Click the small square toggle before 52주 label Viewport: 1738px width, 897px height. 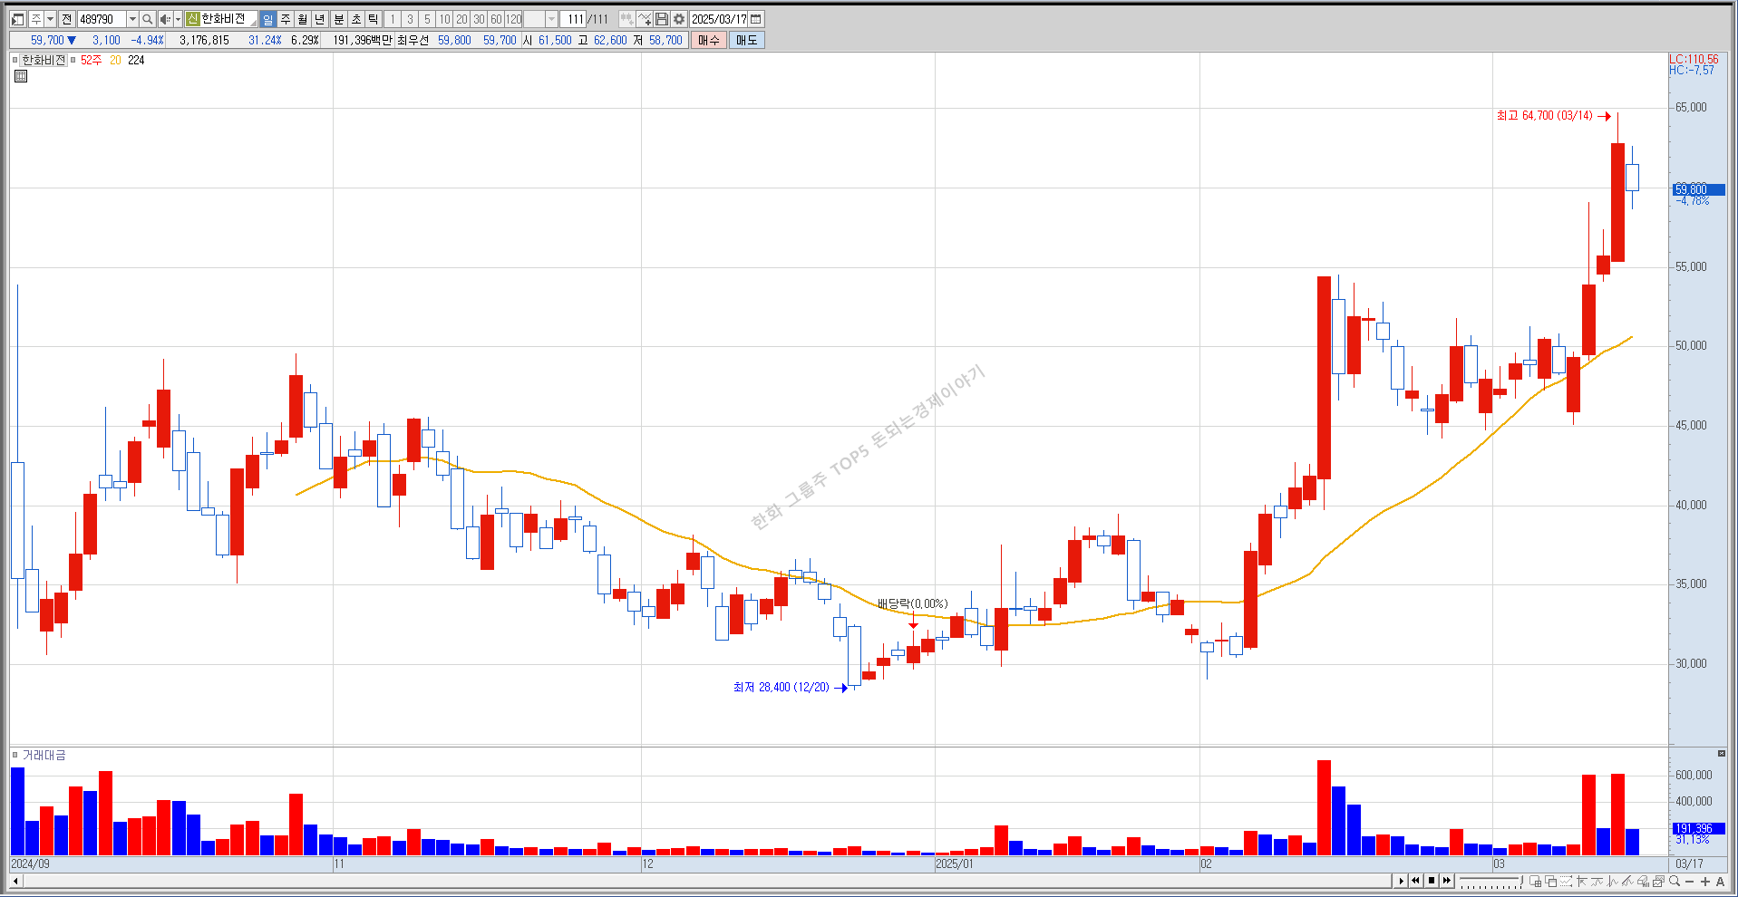(73, 60)
